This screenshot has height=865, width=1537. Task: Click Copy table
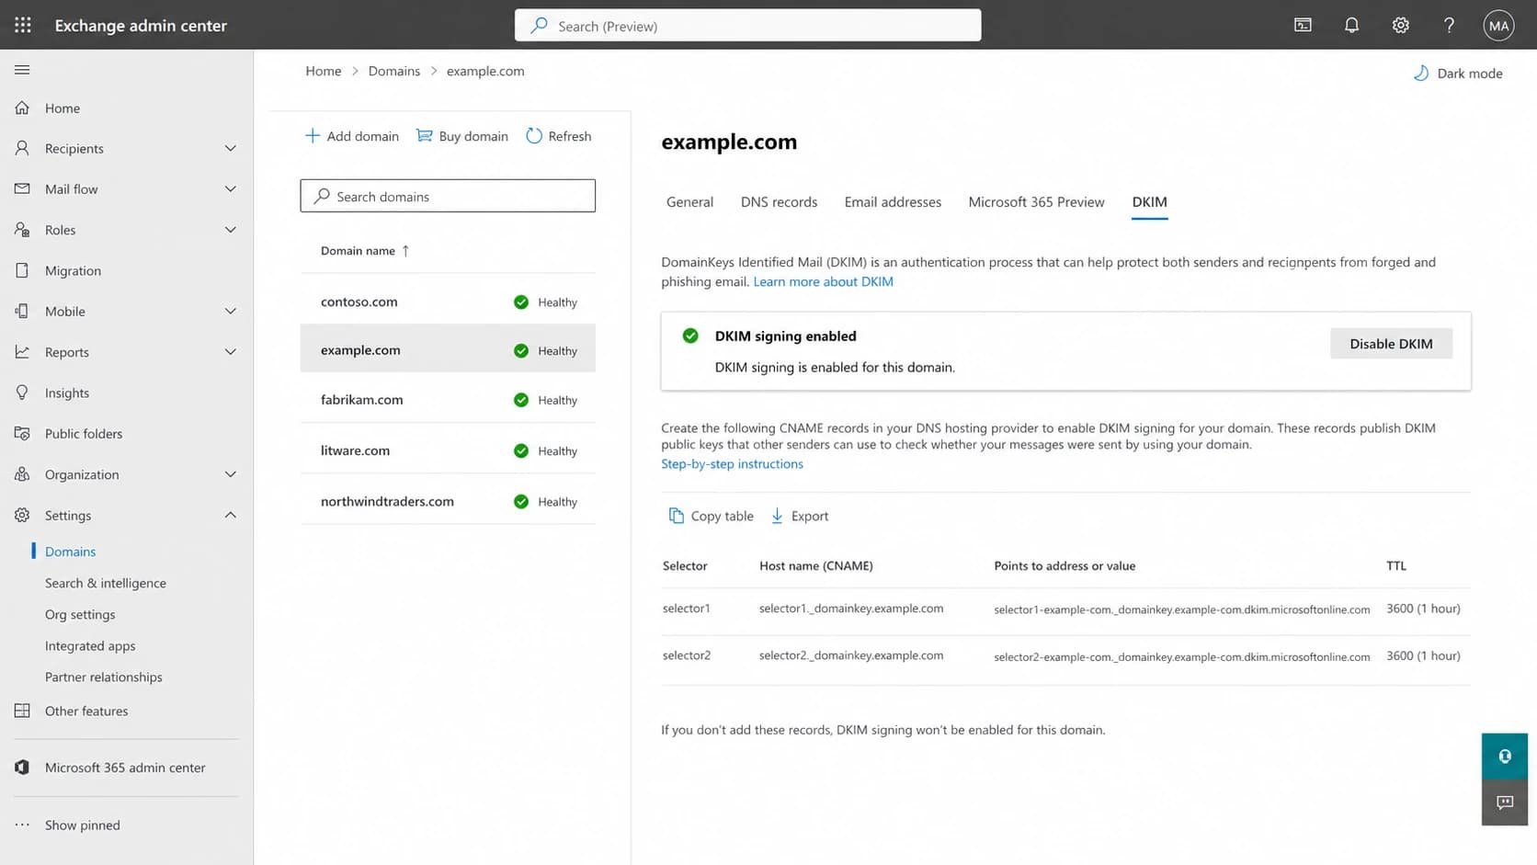711,516
